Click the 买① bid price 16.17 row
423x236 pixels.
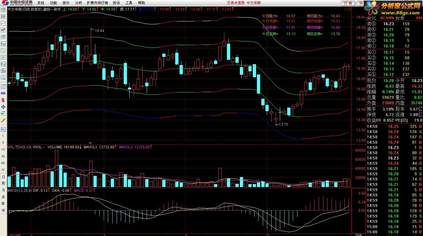click(x=394, y=52)
